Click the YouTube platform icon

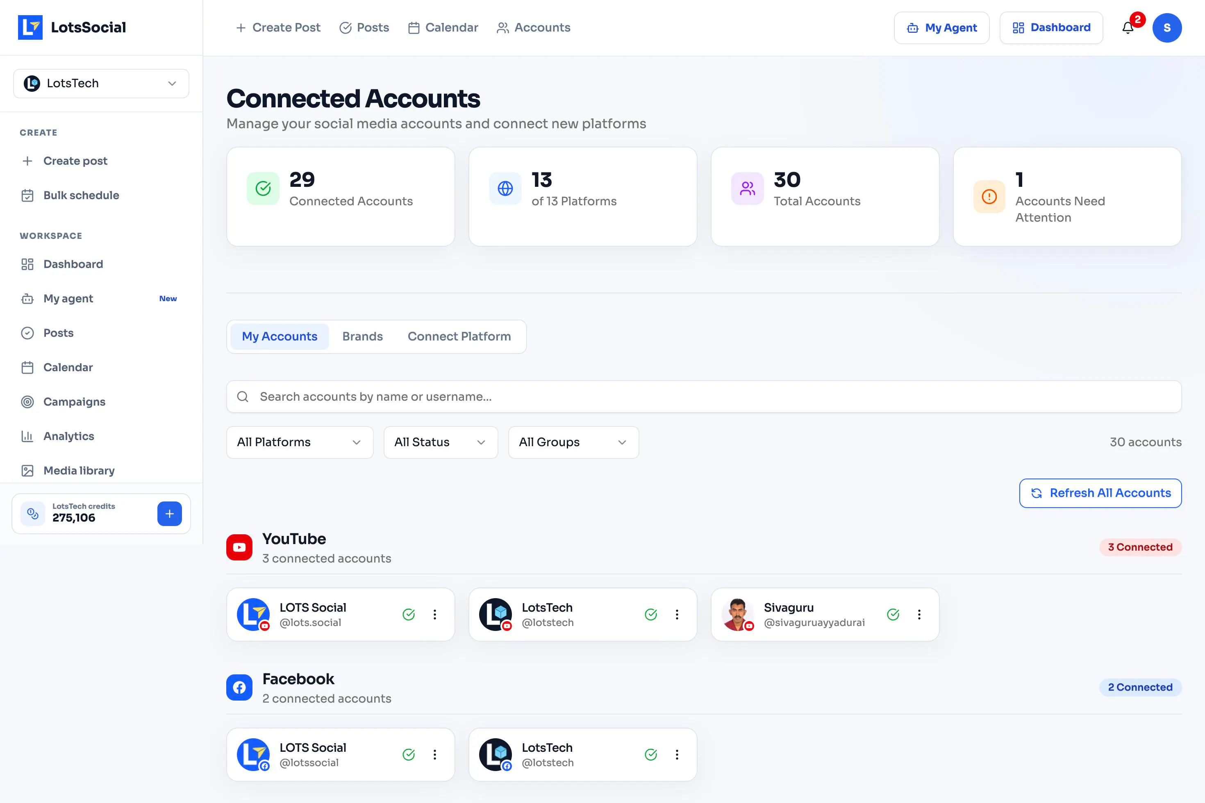[x=239, y=547]
